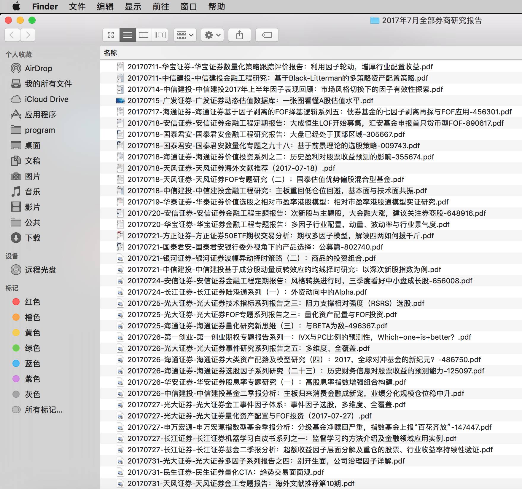The height and width of the screenshot is (489, 522).
Task: Switch to list view
Action: (x=128, y=35)
